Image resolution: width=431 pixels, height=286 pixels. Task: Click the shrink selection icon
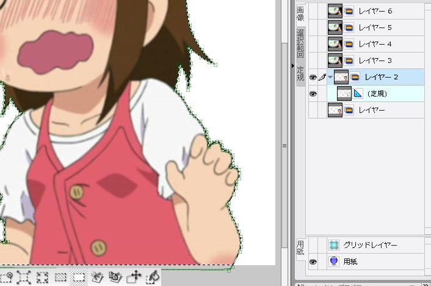coord(42,277)
